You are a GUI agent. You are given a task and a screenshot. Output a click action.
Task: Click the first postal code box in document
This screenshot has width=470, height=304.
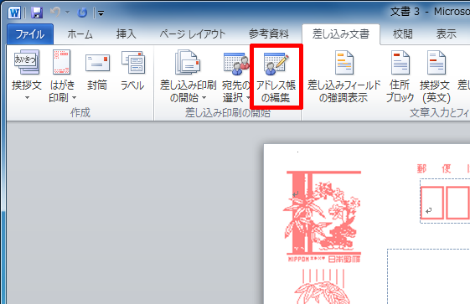coord(432,203)
